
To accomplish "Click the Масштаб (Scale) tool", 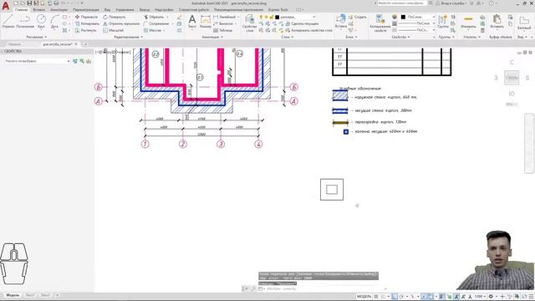I will tap(114, 30).
